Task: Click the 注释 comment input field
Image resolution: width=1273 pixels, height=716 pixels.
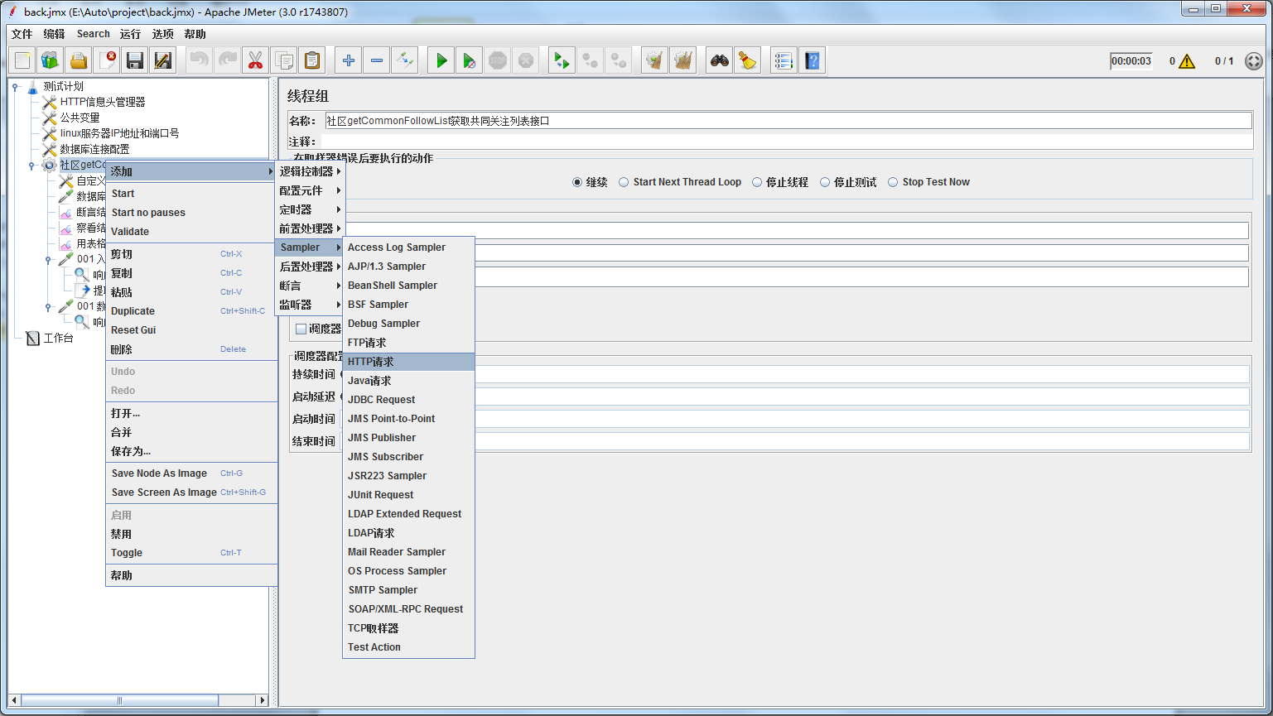Action: [786, 142]
